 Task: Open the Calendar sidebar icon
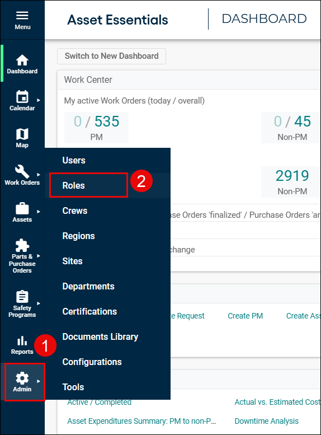point(22,97)
